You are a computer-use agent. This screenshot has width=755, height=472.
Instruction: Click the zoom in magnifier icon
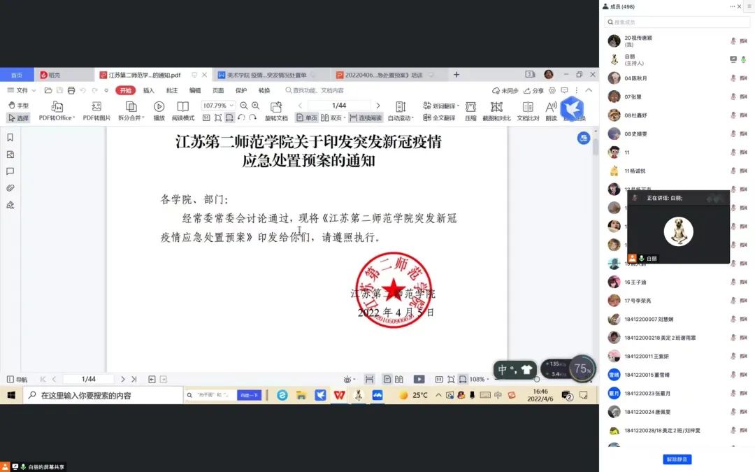pos(255,106)
